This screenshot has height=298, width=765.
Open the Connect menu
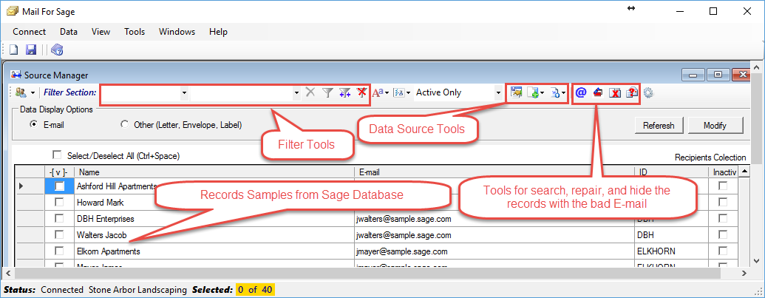[30, 32]
